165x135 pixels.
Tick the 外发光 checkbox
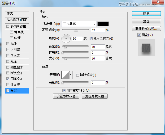(x=8, y=85)
